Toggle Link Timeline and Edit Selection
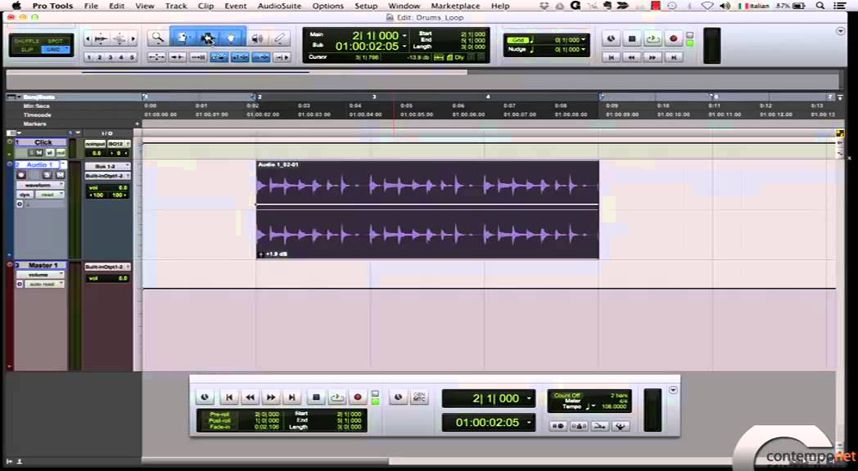 240,56
